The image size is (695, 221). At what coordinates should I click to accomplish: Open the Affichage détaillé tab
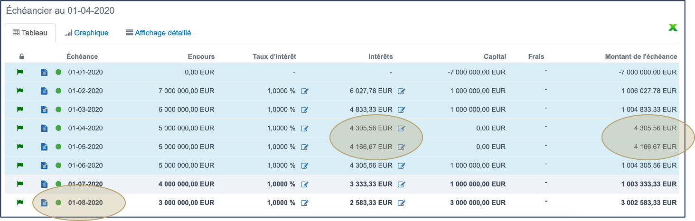pyautogui.click(x=158, y=33)
